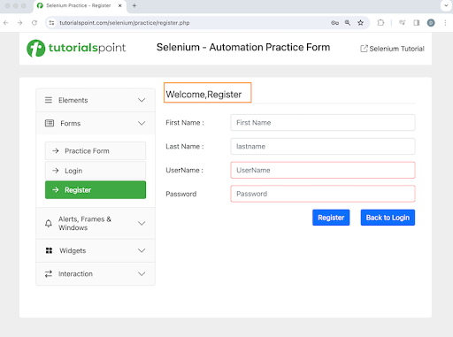Click the blue Register button
Screen dimensions: 453x337
pos(331,218)
